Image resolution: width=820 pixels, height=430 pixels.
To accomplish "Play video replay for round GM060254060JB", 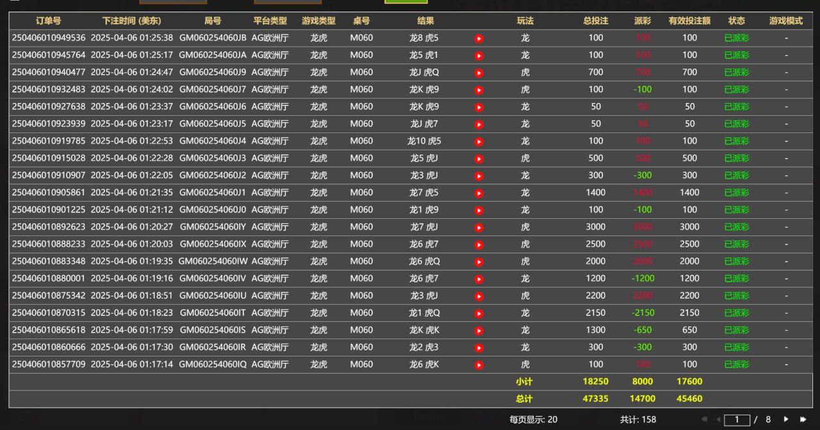I will [x=479, y=38].
